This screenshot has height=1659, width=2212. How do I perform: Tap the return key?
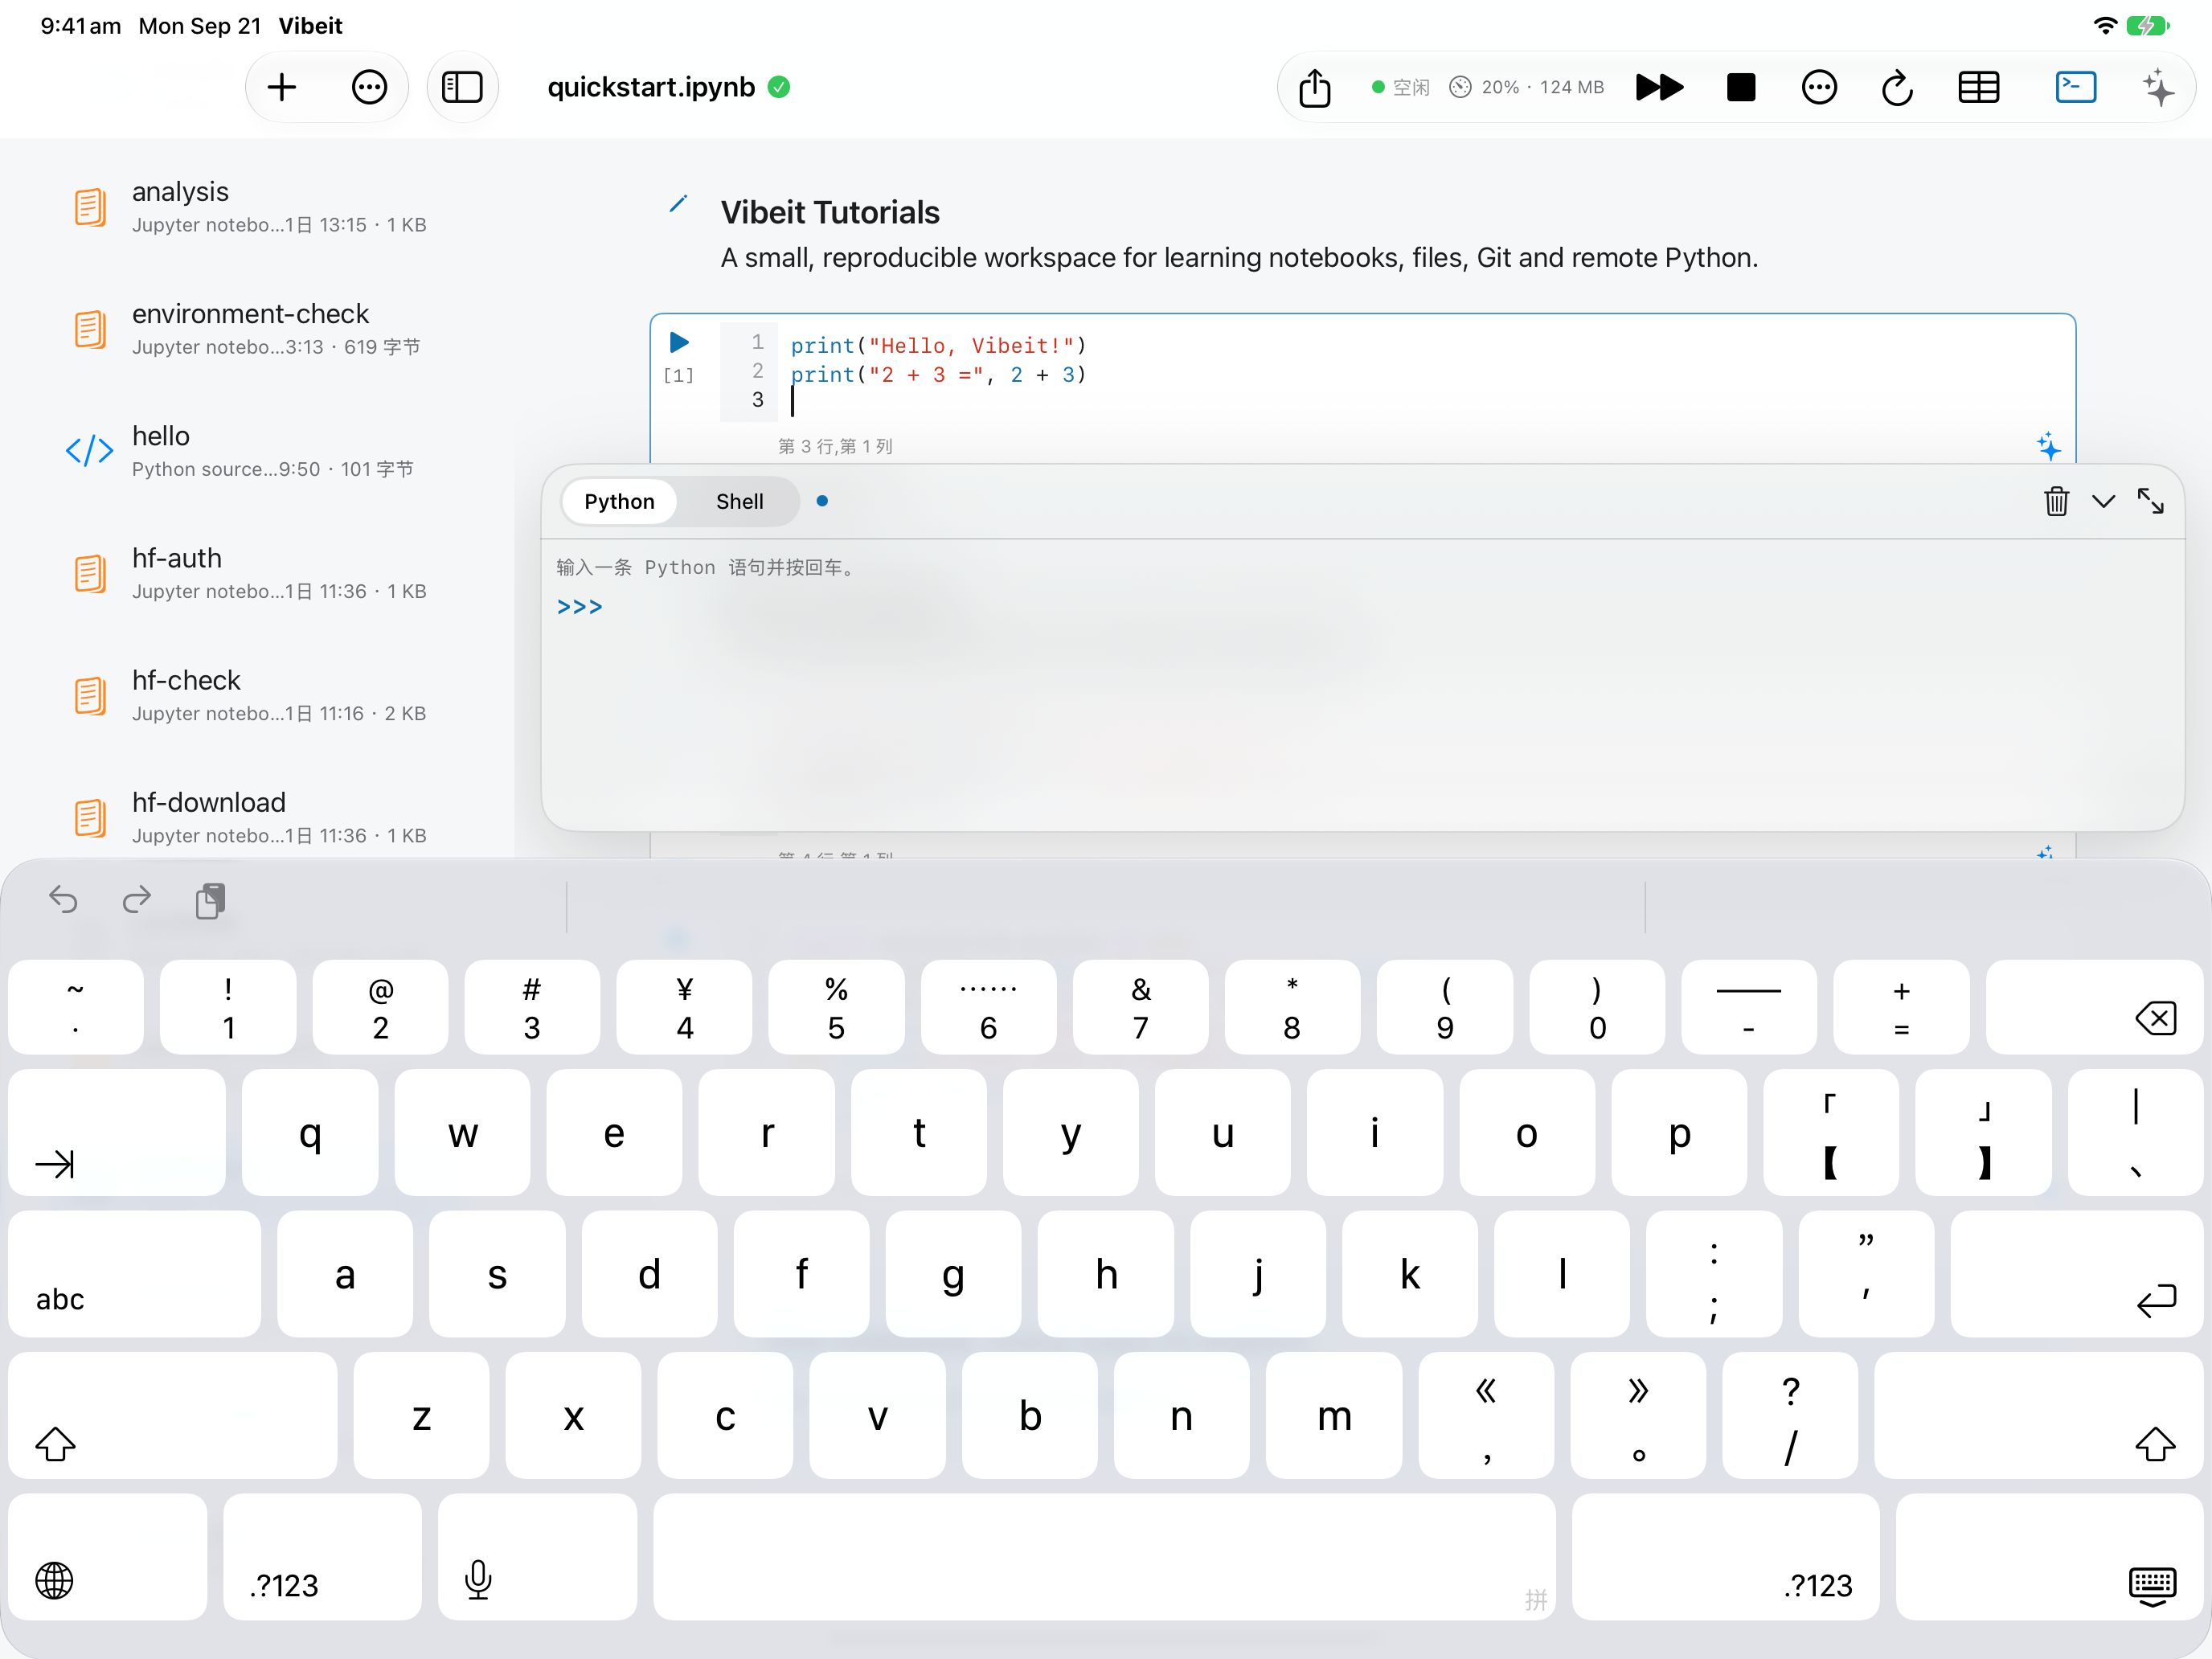pyautogui.click(x=2077, y=1274)
